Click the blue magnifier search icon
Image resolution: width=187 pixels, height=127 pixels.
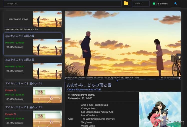(176, 3)
